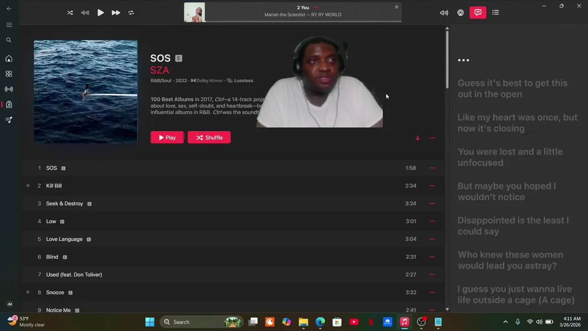Open more options for Snooze
The width and height of the screenshot is (588, 331).
pos(432,292)
